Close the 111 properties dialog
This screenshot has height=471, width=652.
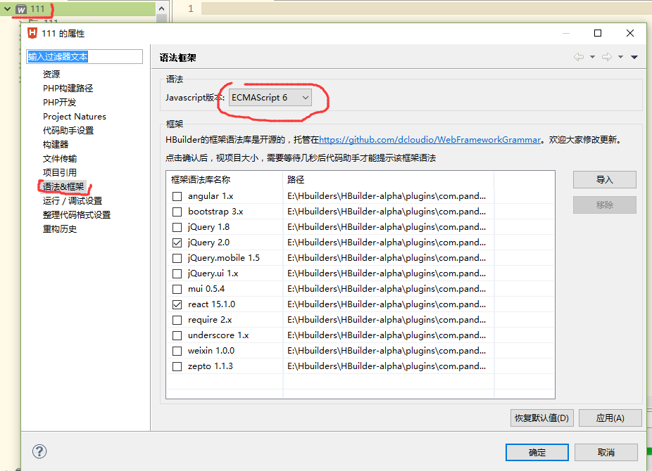[630, 33]
